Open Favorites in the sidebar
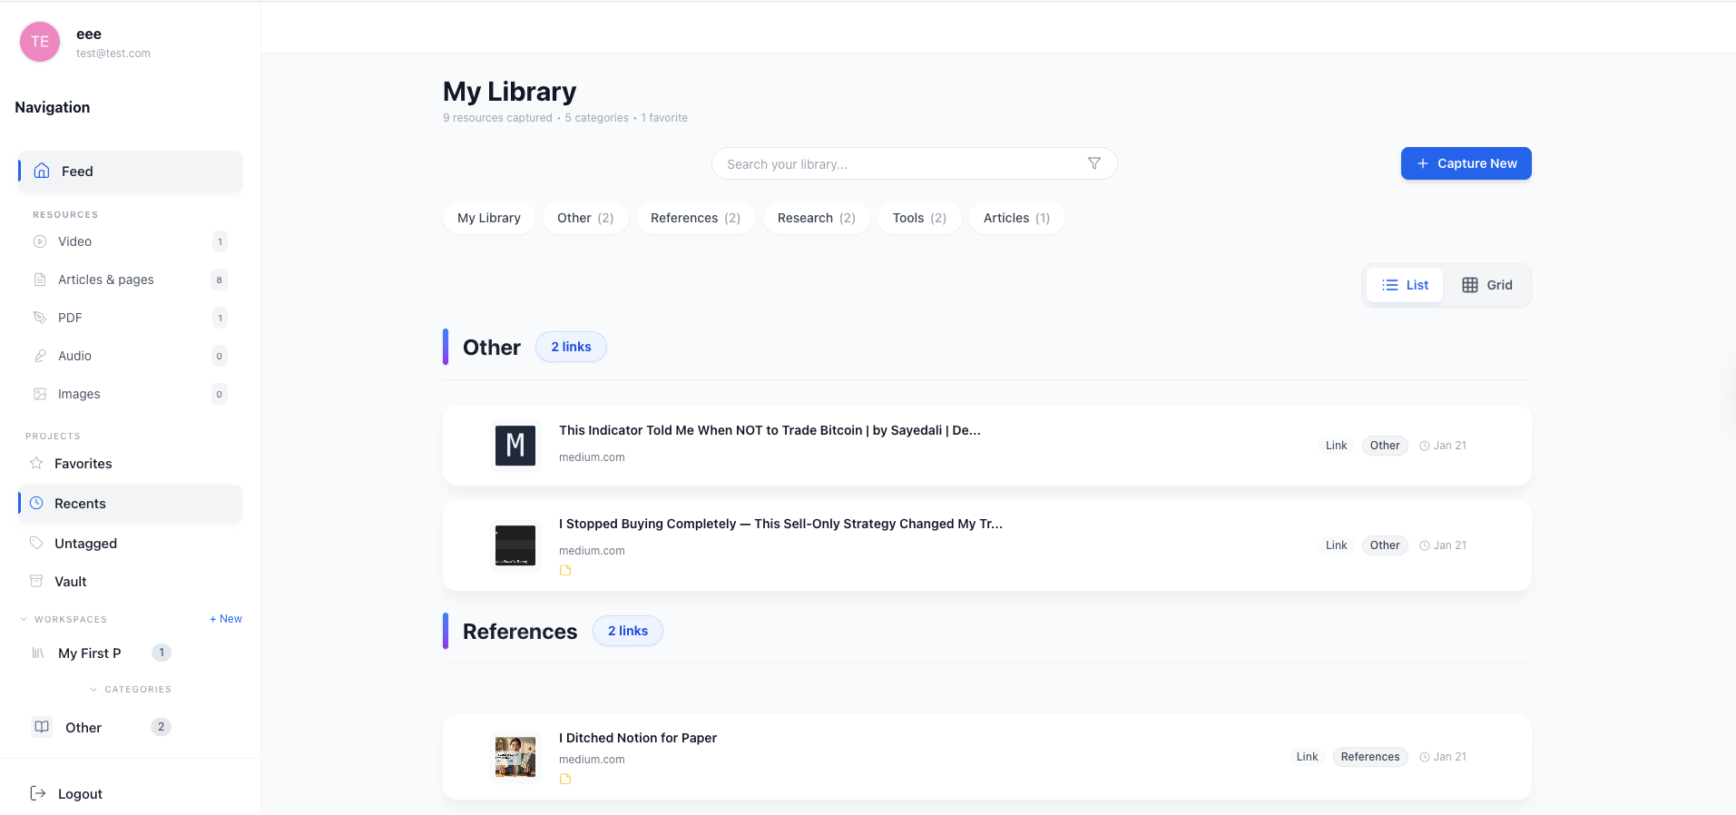This screenshot has width=1736, height=815. (x=131, y=463)
